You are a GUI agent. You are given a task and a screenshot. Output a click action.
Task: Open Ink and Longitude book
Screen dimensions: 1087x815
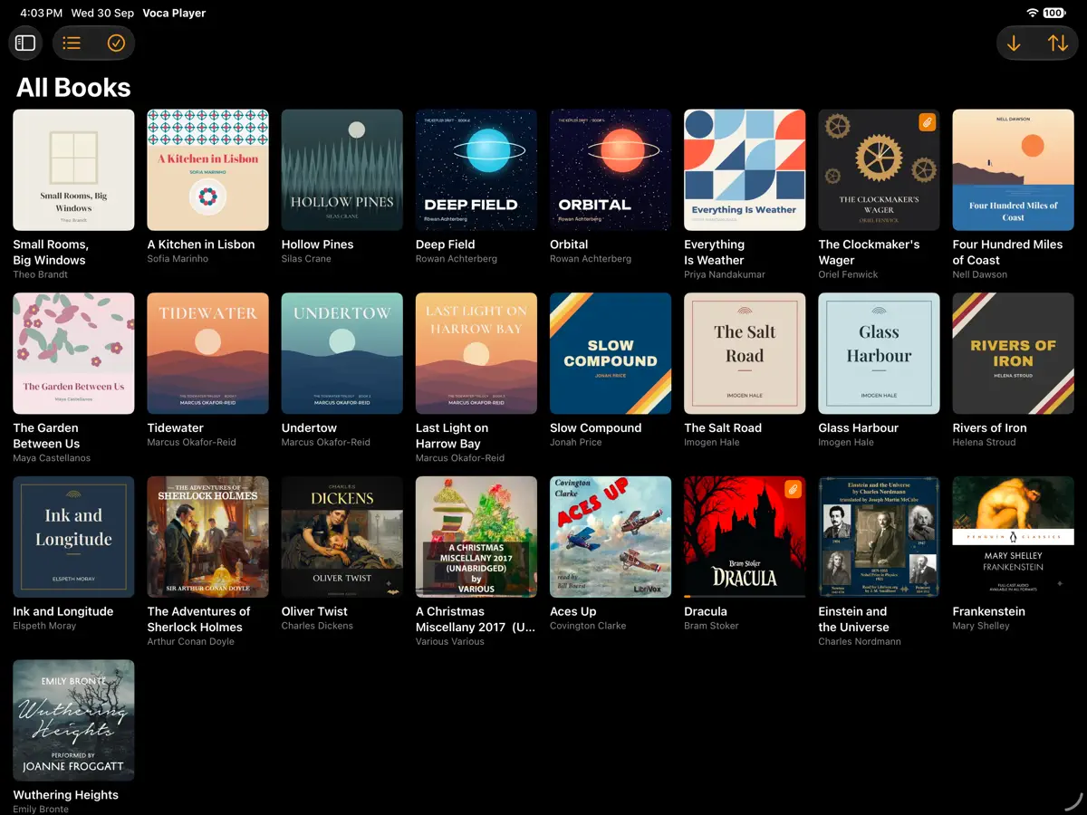73,537
